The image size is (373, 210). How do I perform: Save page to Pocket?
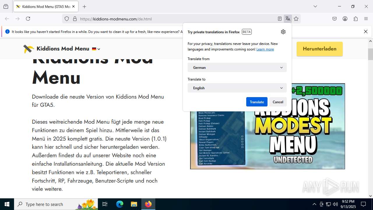(x=335, y=19)
